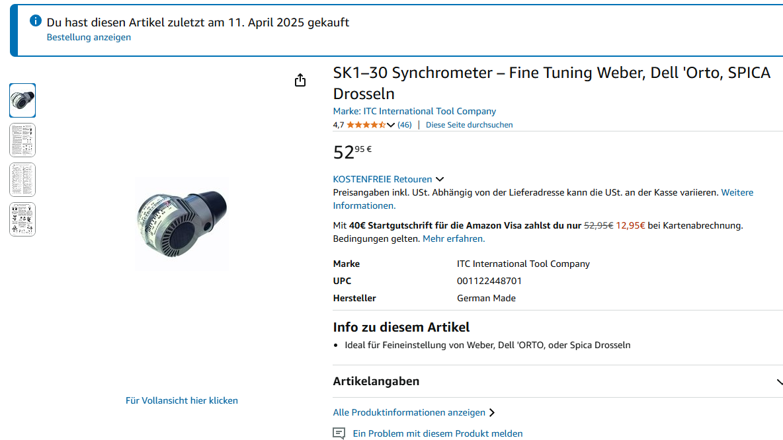Click Mehr erfahren about Visa offer
Image resolution: width=783 pixels, height=440 pixels.
(x=454, y=239)
